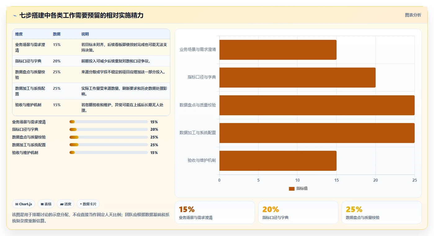Click the 15% data card 业务场景与需求澄清
434x236 pixels.
pyautogui.click(x=215, y=212)
